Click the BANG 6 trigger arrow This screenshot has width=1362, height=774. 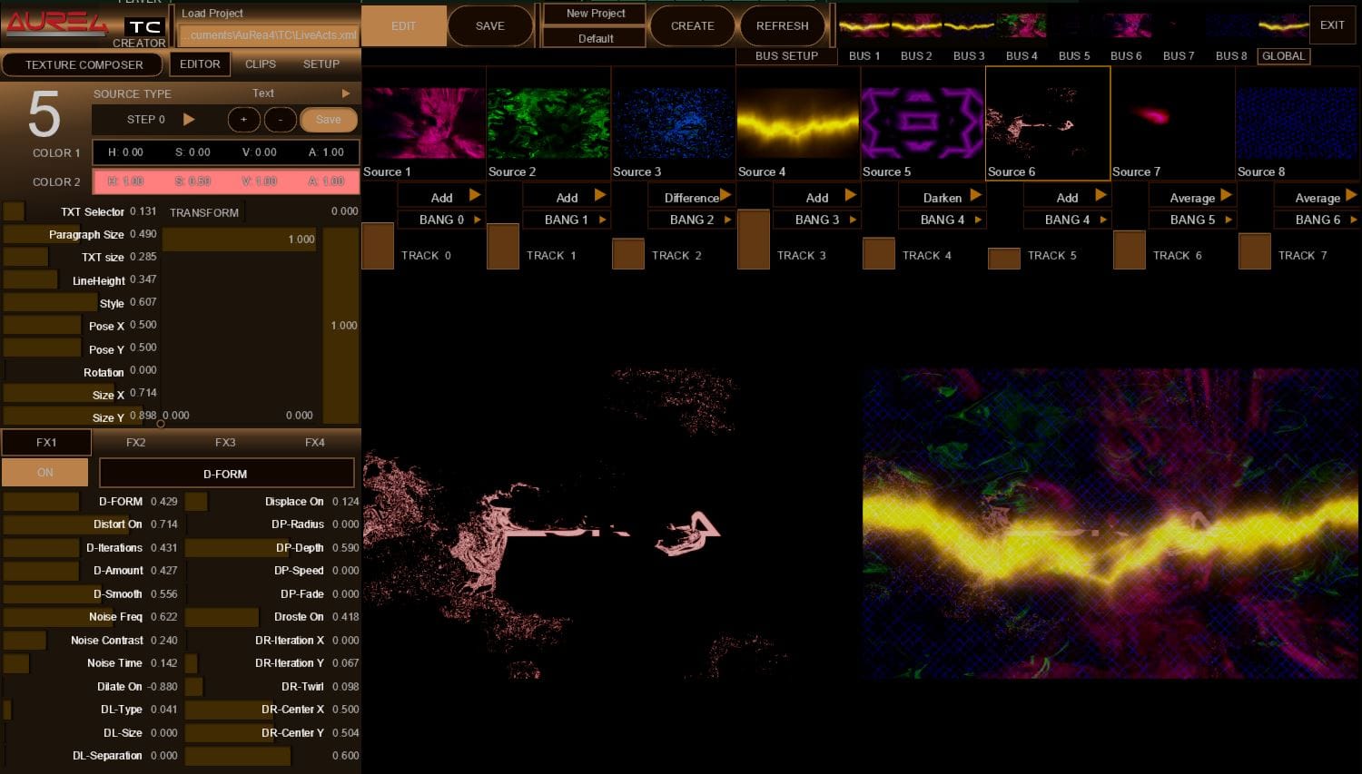pyautogui.click(x=1353, y=220)
